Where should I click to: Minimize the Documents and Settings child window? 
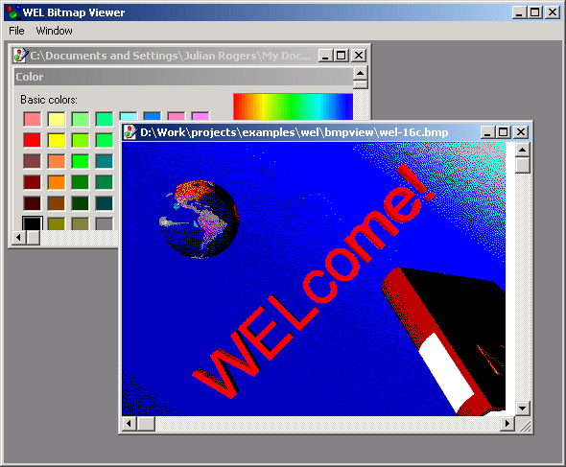(325, 56)
